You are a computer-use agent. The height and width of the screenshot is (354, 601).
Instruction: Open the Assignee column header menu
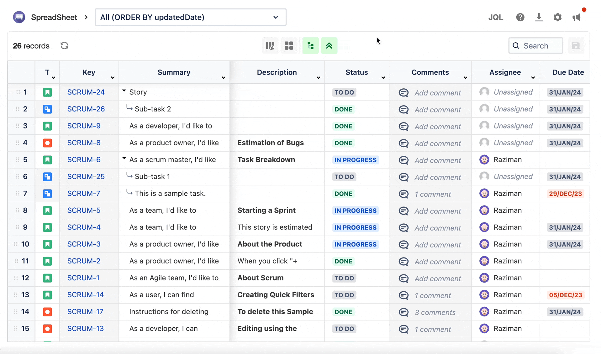[x=533, y=77]
